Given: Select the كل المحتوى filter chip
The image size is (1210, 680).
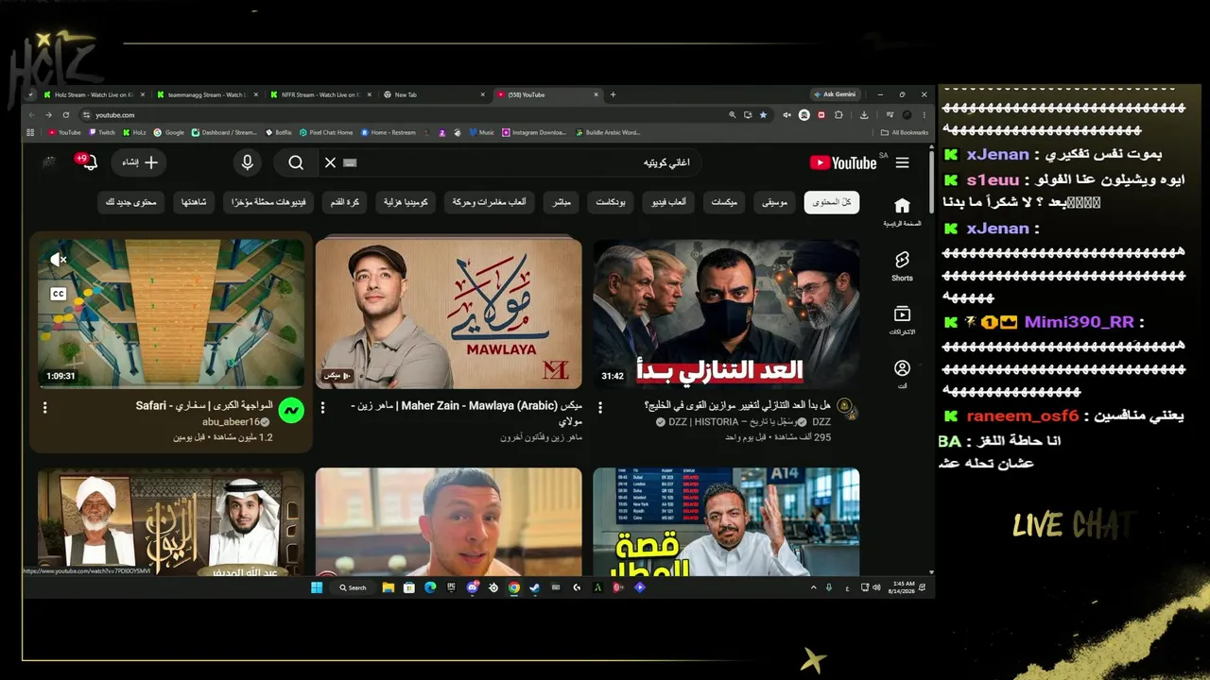Looking at the screenshot, I should pos(832,202).
